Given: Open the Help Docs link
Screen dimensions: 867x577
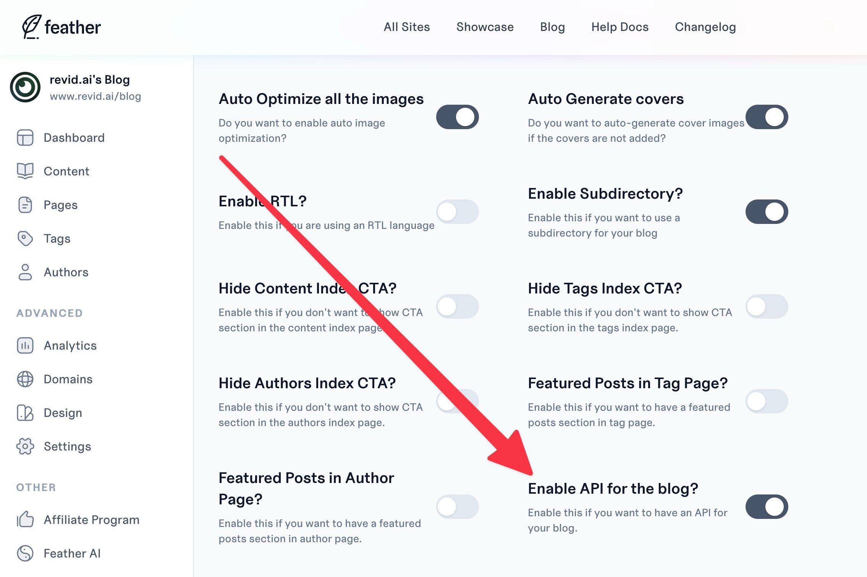Looking at the screenshot, I should [620, 27].
